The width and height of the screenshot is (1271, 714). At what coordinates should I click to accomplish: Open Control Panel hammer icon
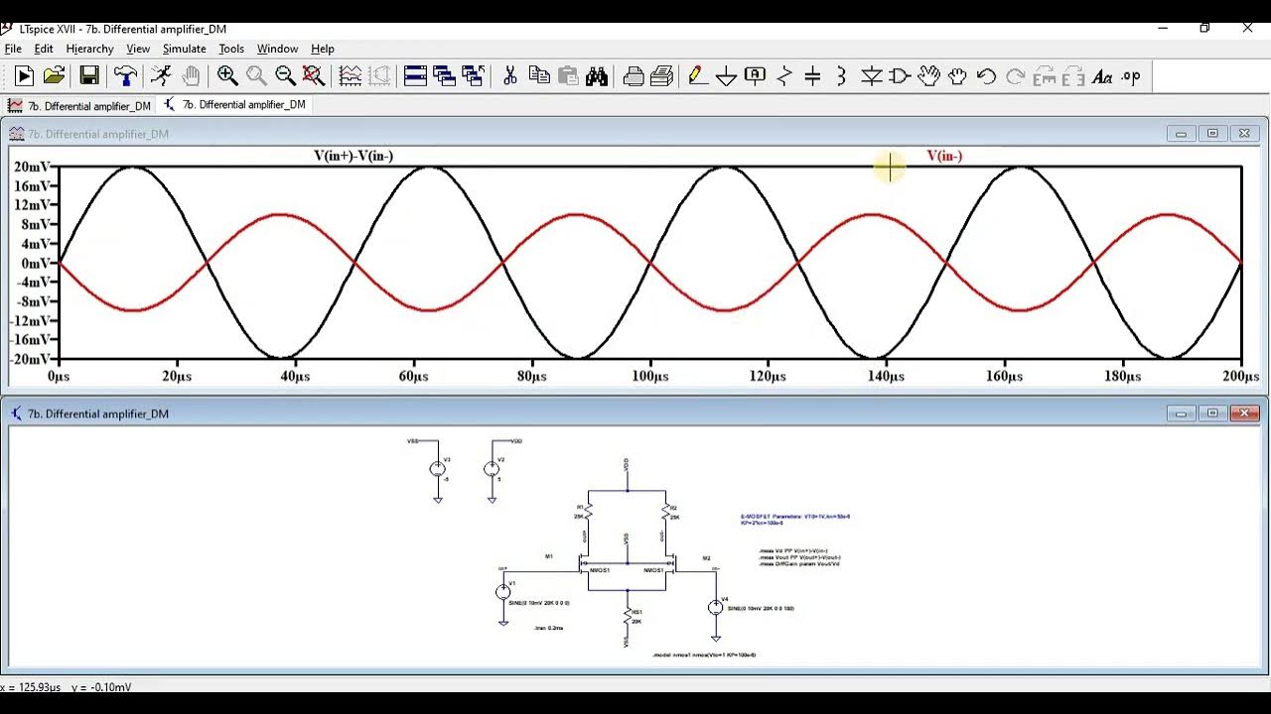125,75
